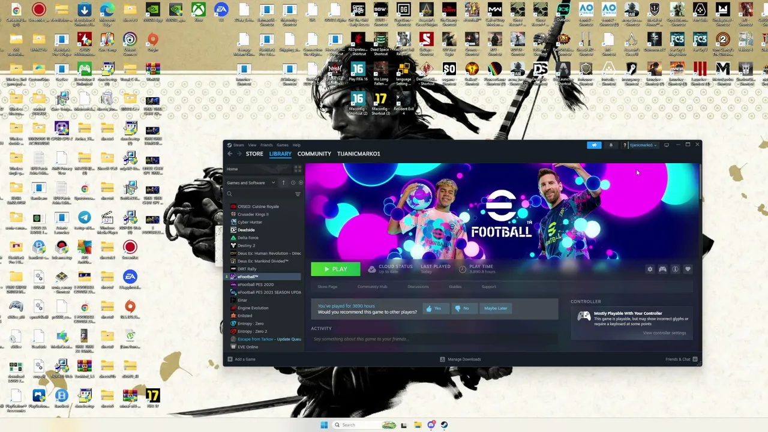Switch Steam to Big Picture mode monitor icon

[x=666, y=145]
